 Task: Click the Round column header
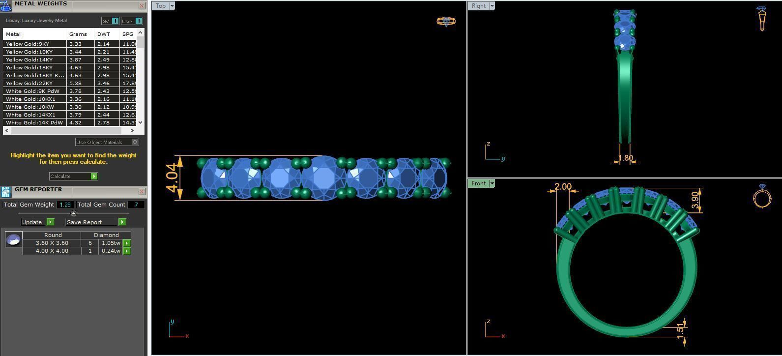(x=53, y=235)
